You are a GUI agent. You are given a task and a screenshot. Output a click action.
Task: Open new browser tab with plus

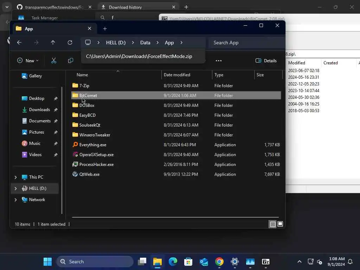[x=186, y=7]
